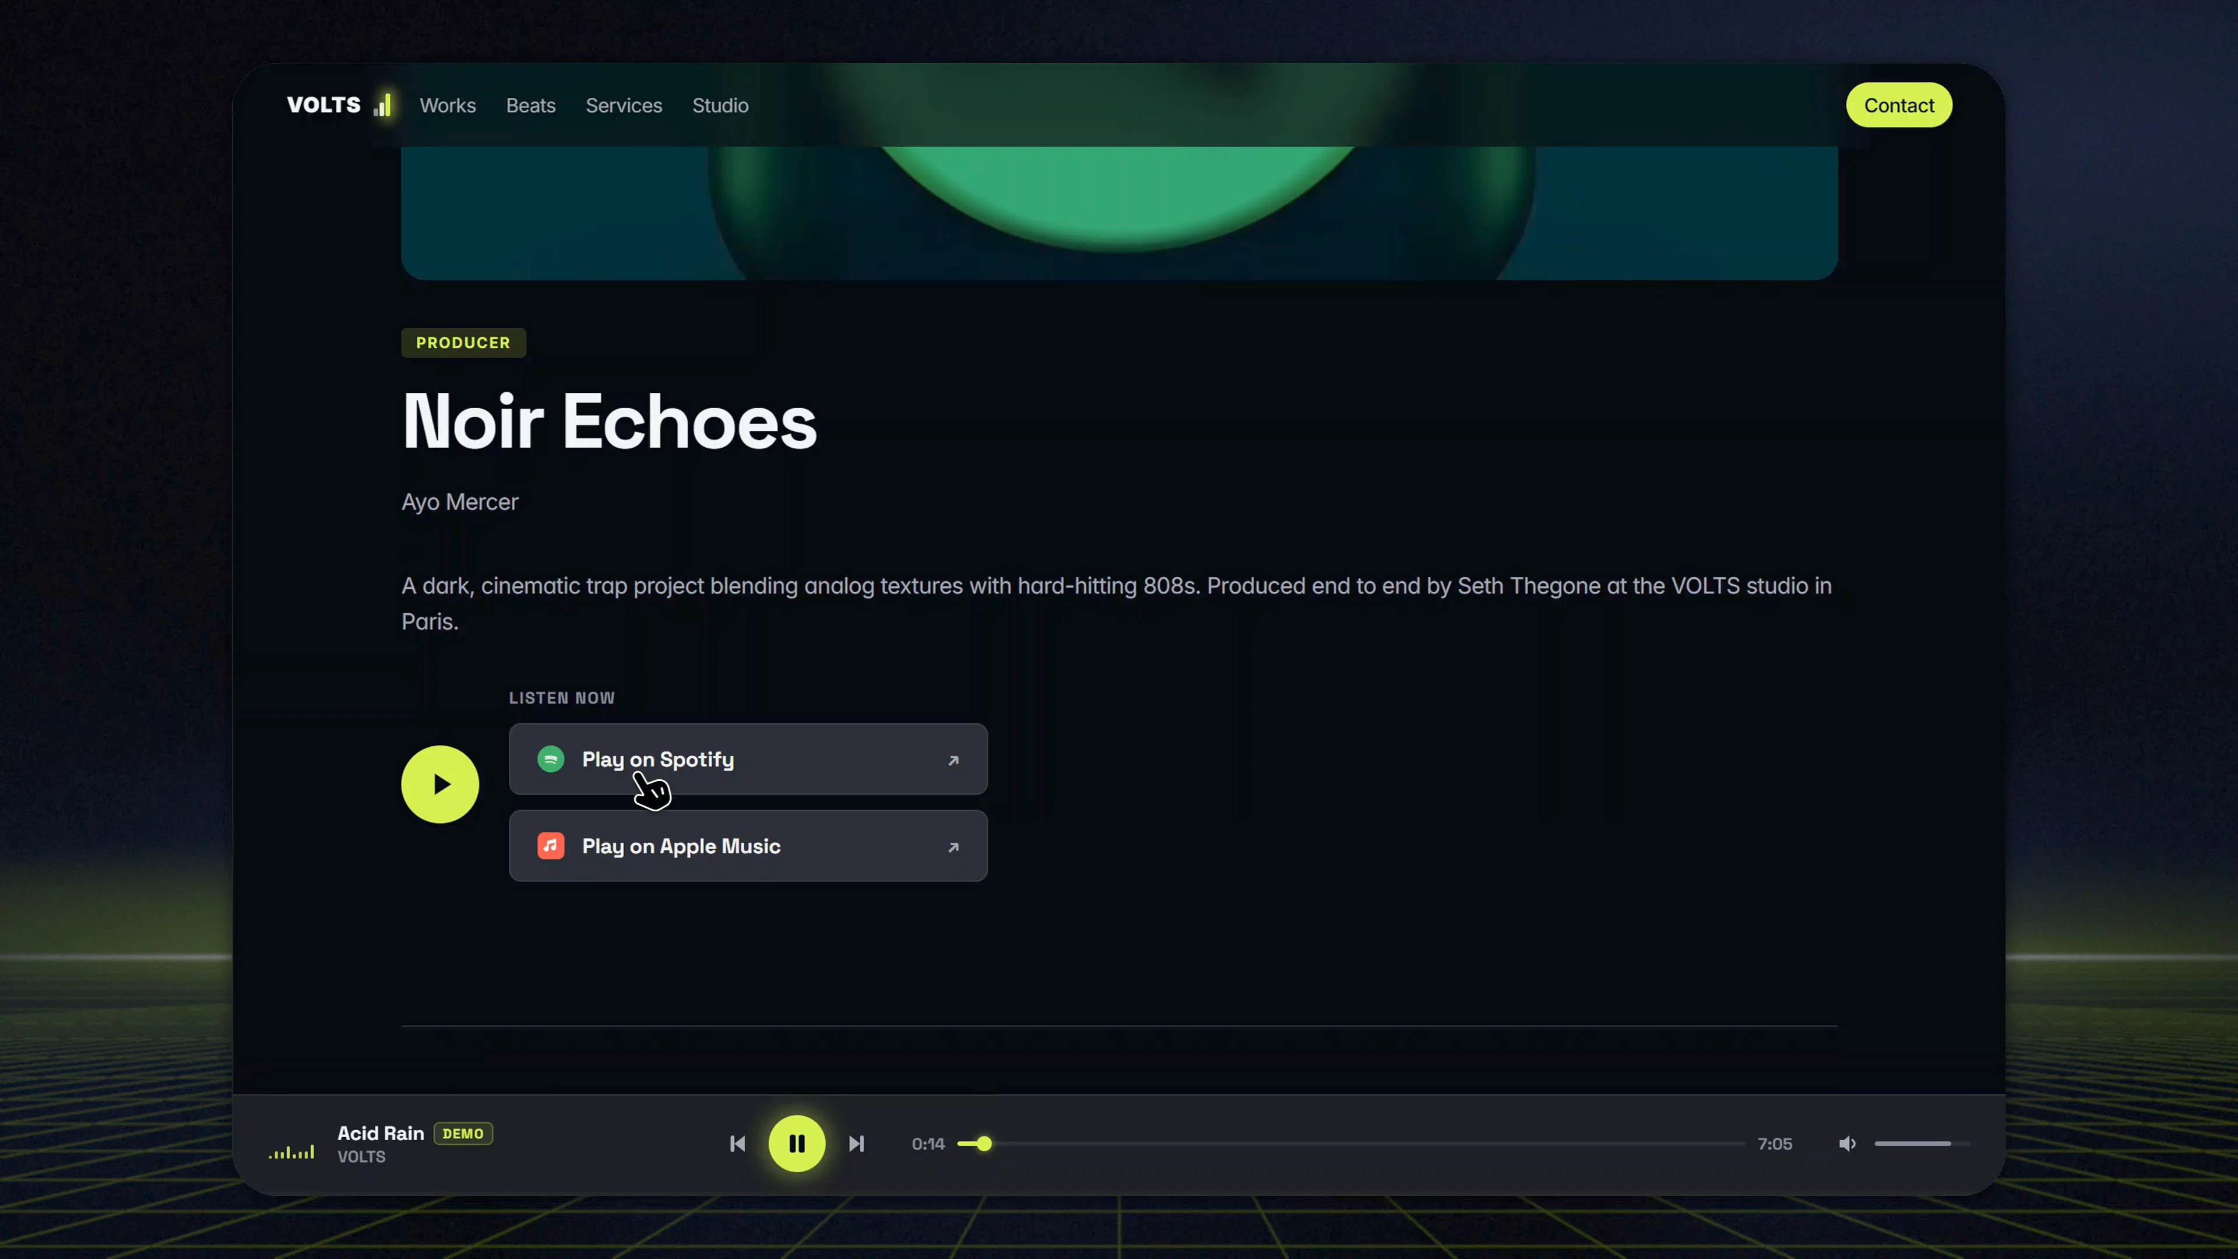Viewport: 2238px width, 1259px height.
Task: Open the Works nav item
Action: pos(448,105)
